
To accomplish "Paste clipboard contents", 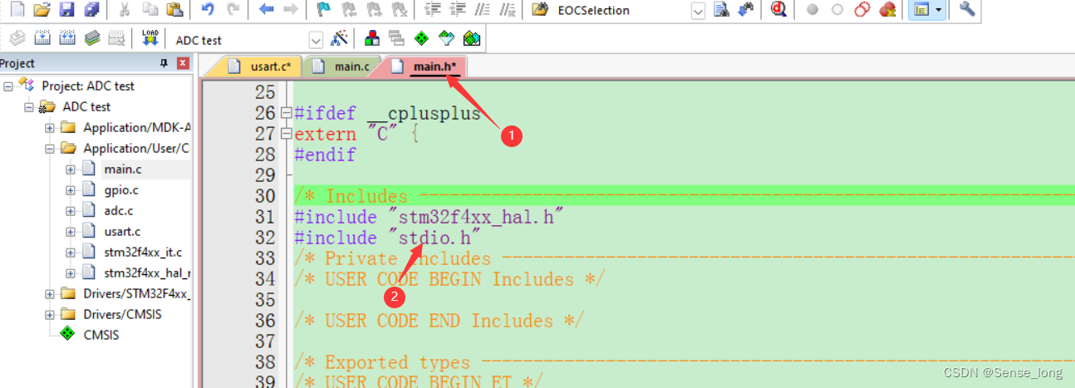I will tap(174, 10).
